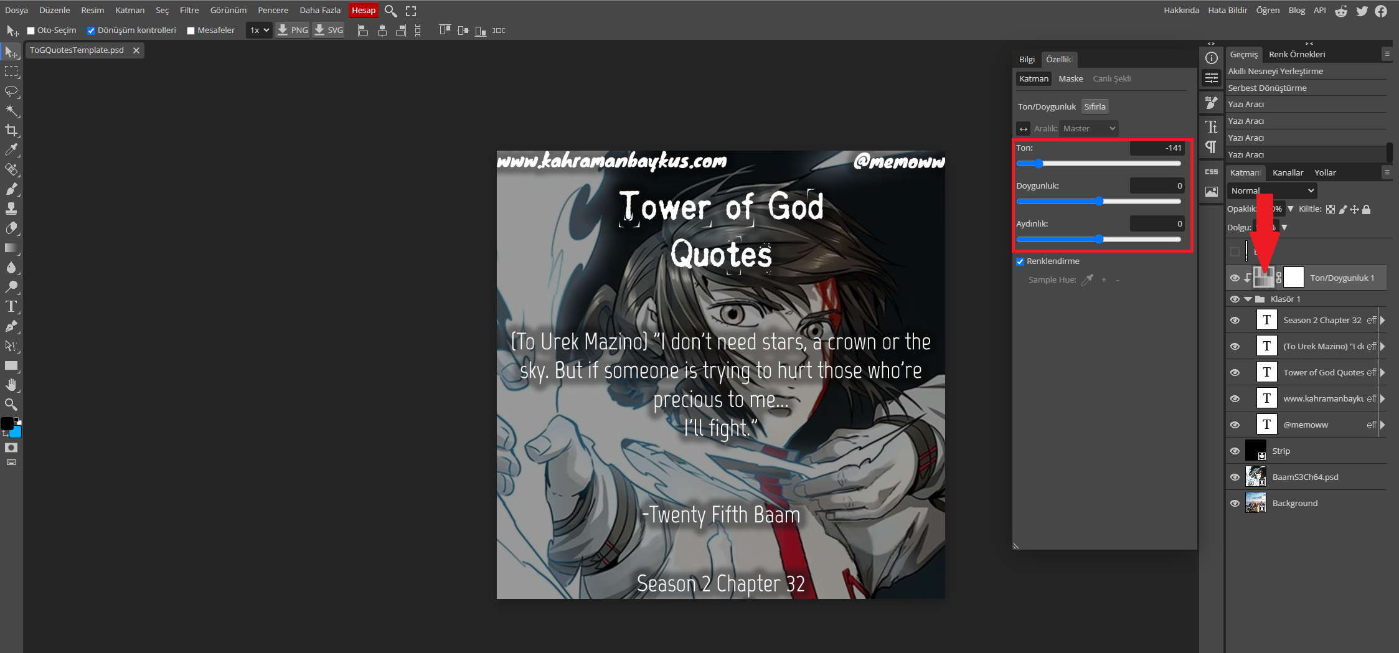The height and width of the screenshot is (653, 1399).
Task: Select the Path Selection tool
Action: [11, 345]
